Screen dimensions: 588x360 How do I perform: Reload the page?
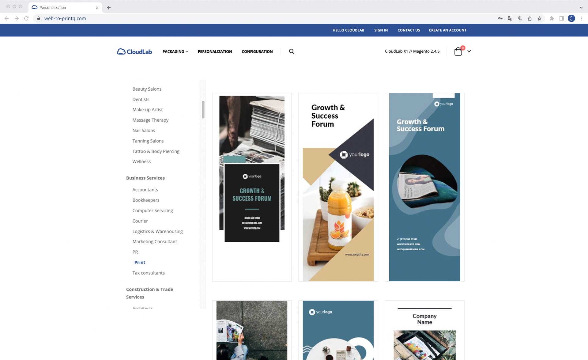[26, 18]
